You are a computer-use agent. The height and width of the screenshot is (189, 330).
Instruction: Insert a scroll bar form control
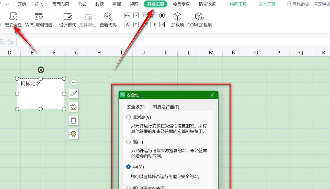click(153, 25)
